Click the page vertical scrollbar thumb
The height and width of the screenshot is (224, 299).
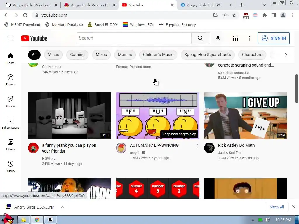coord(297,89)
